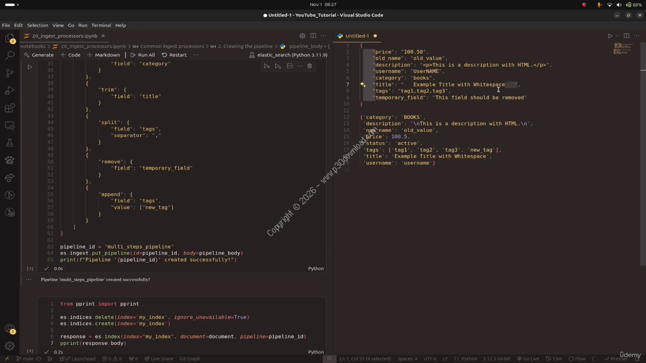
Task: Click the Restart kernel button
Action: click(174, 55)
